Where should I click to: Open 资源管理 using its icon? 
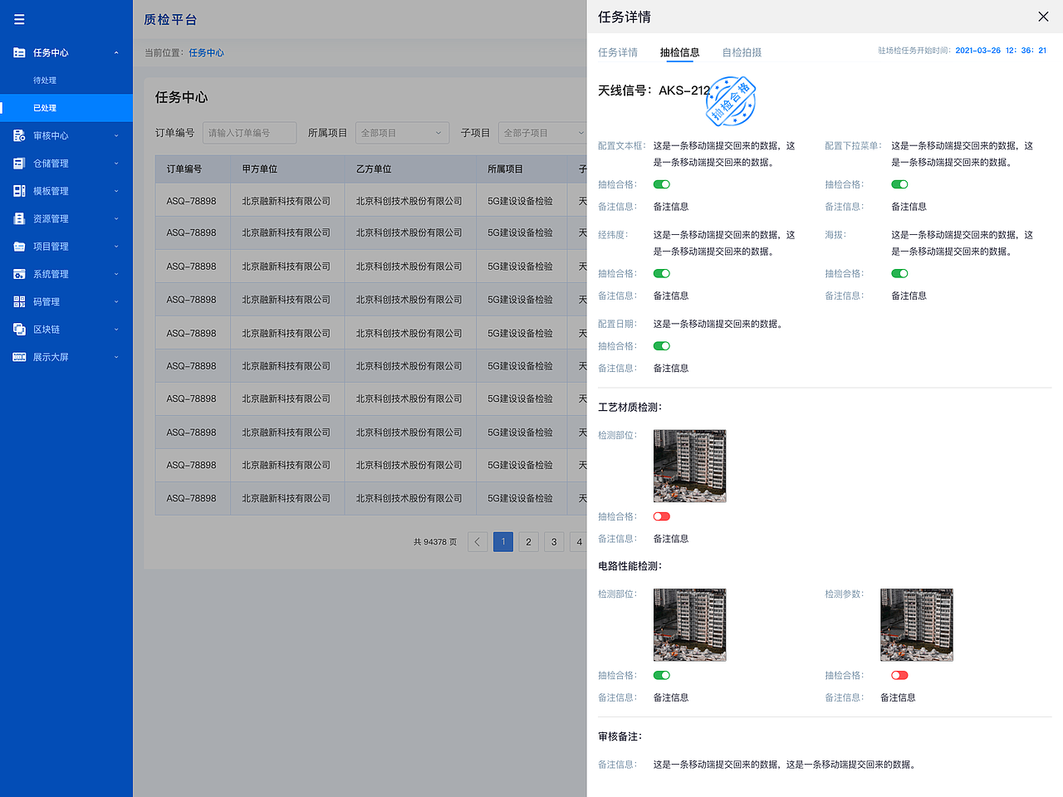18,218
